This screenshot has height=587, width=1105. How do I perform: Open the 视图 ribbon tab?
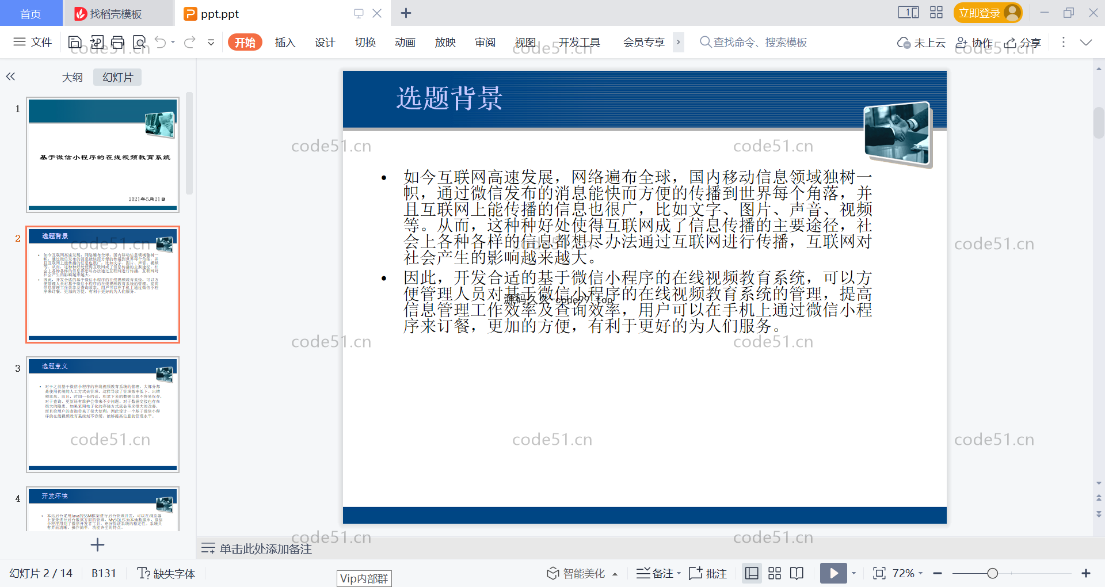pyautogui.click(x=525, y=42)
